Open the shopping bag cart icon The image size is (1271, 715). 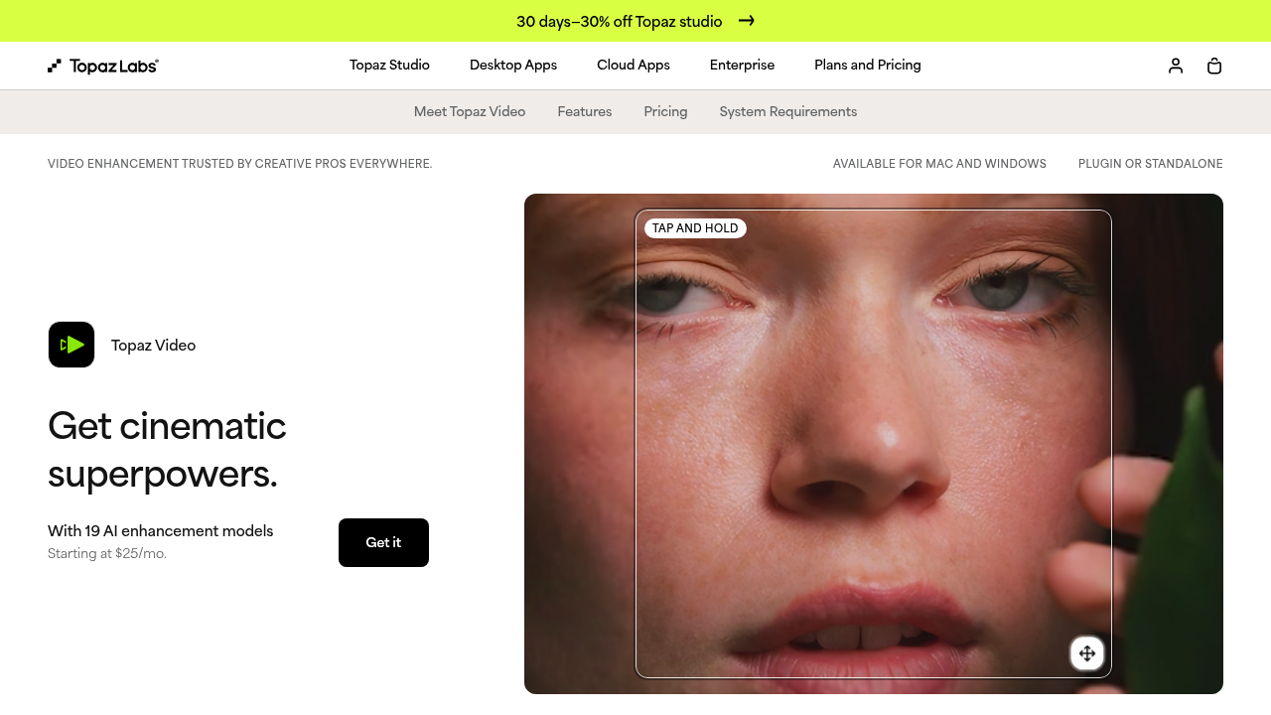coord(1214,66)
